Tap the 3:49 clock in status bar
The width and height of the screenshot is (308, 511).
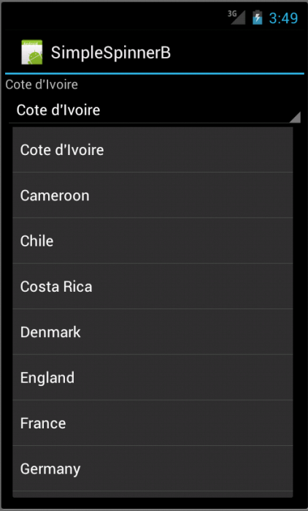[283, 18]
